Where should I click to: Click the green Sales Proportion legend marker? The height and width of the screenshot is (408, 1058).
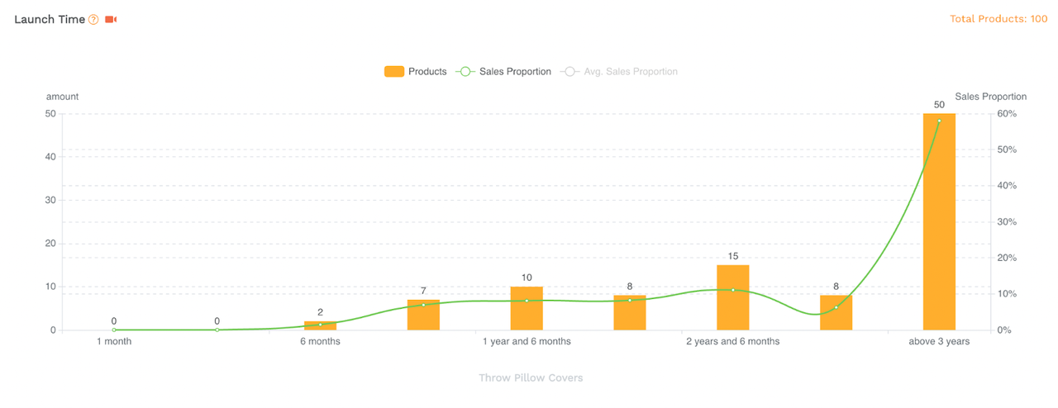pyautogui.click(x=465, y=72)
